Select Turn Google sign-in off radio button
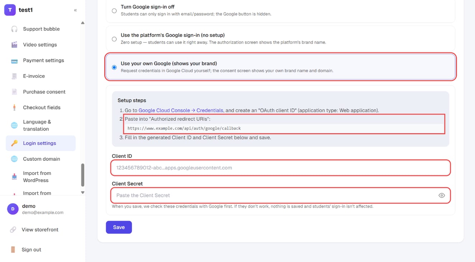The image size is (475, 262). click(114, 11)
